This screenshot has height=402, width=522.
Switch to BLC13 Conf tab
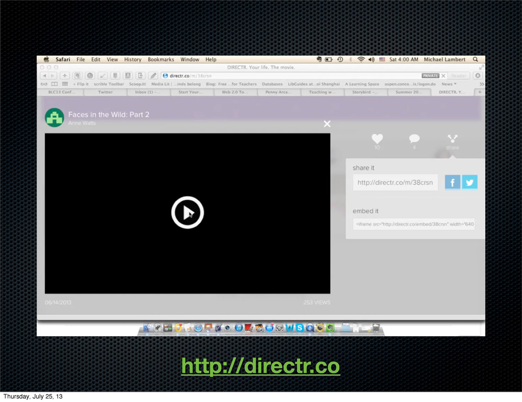click(62, 92)
